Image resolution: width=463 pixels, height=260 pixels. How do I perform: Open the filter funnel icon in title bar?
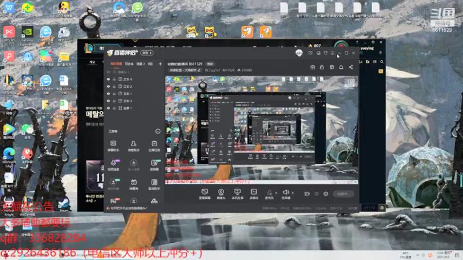pyautogui.click(x=325, y=53)
